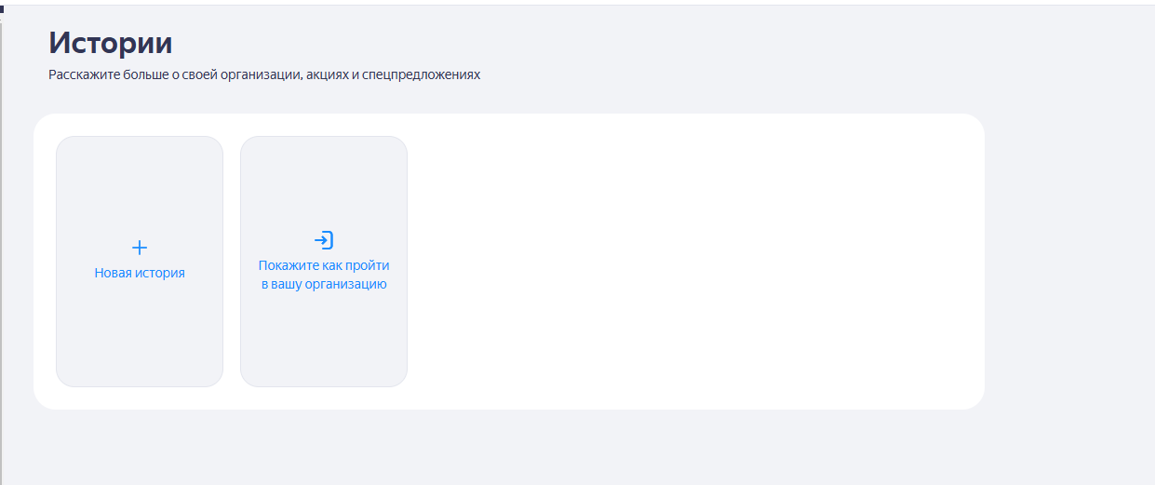Click top empty part of "Новая история" card
Screen dimensions: 1155x485
click(x=140, y=177)
